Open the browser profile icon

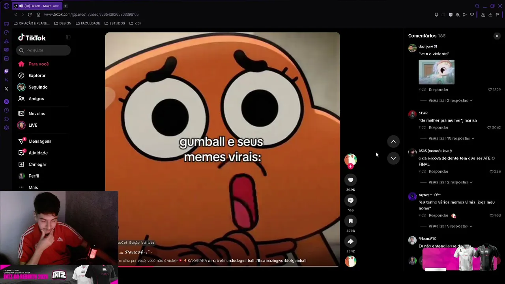(483, 15)
